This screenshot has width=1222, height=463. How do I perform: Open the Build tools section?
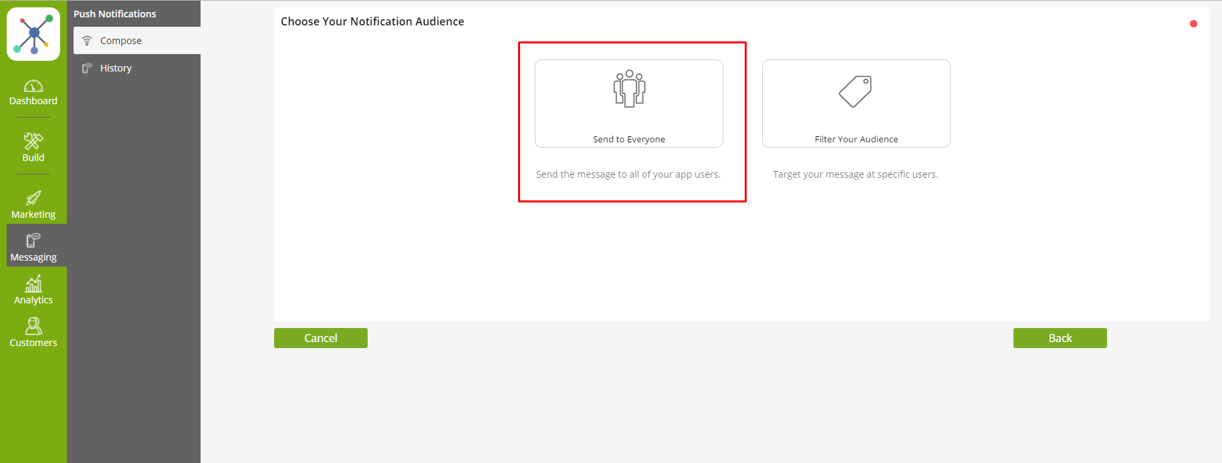click(33, 148)
